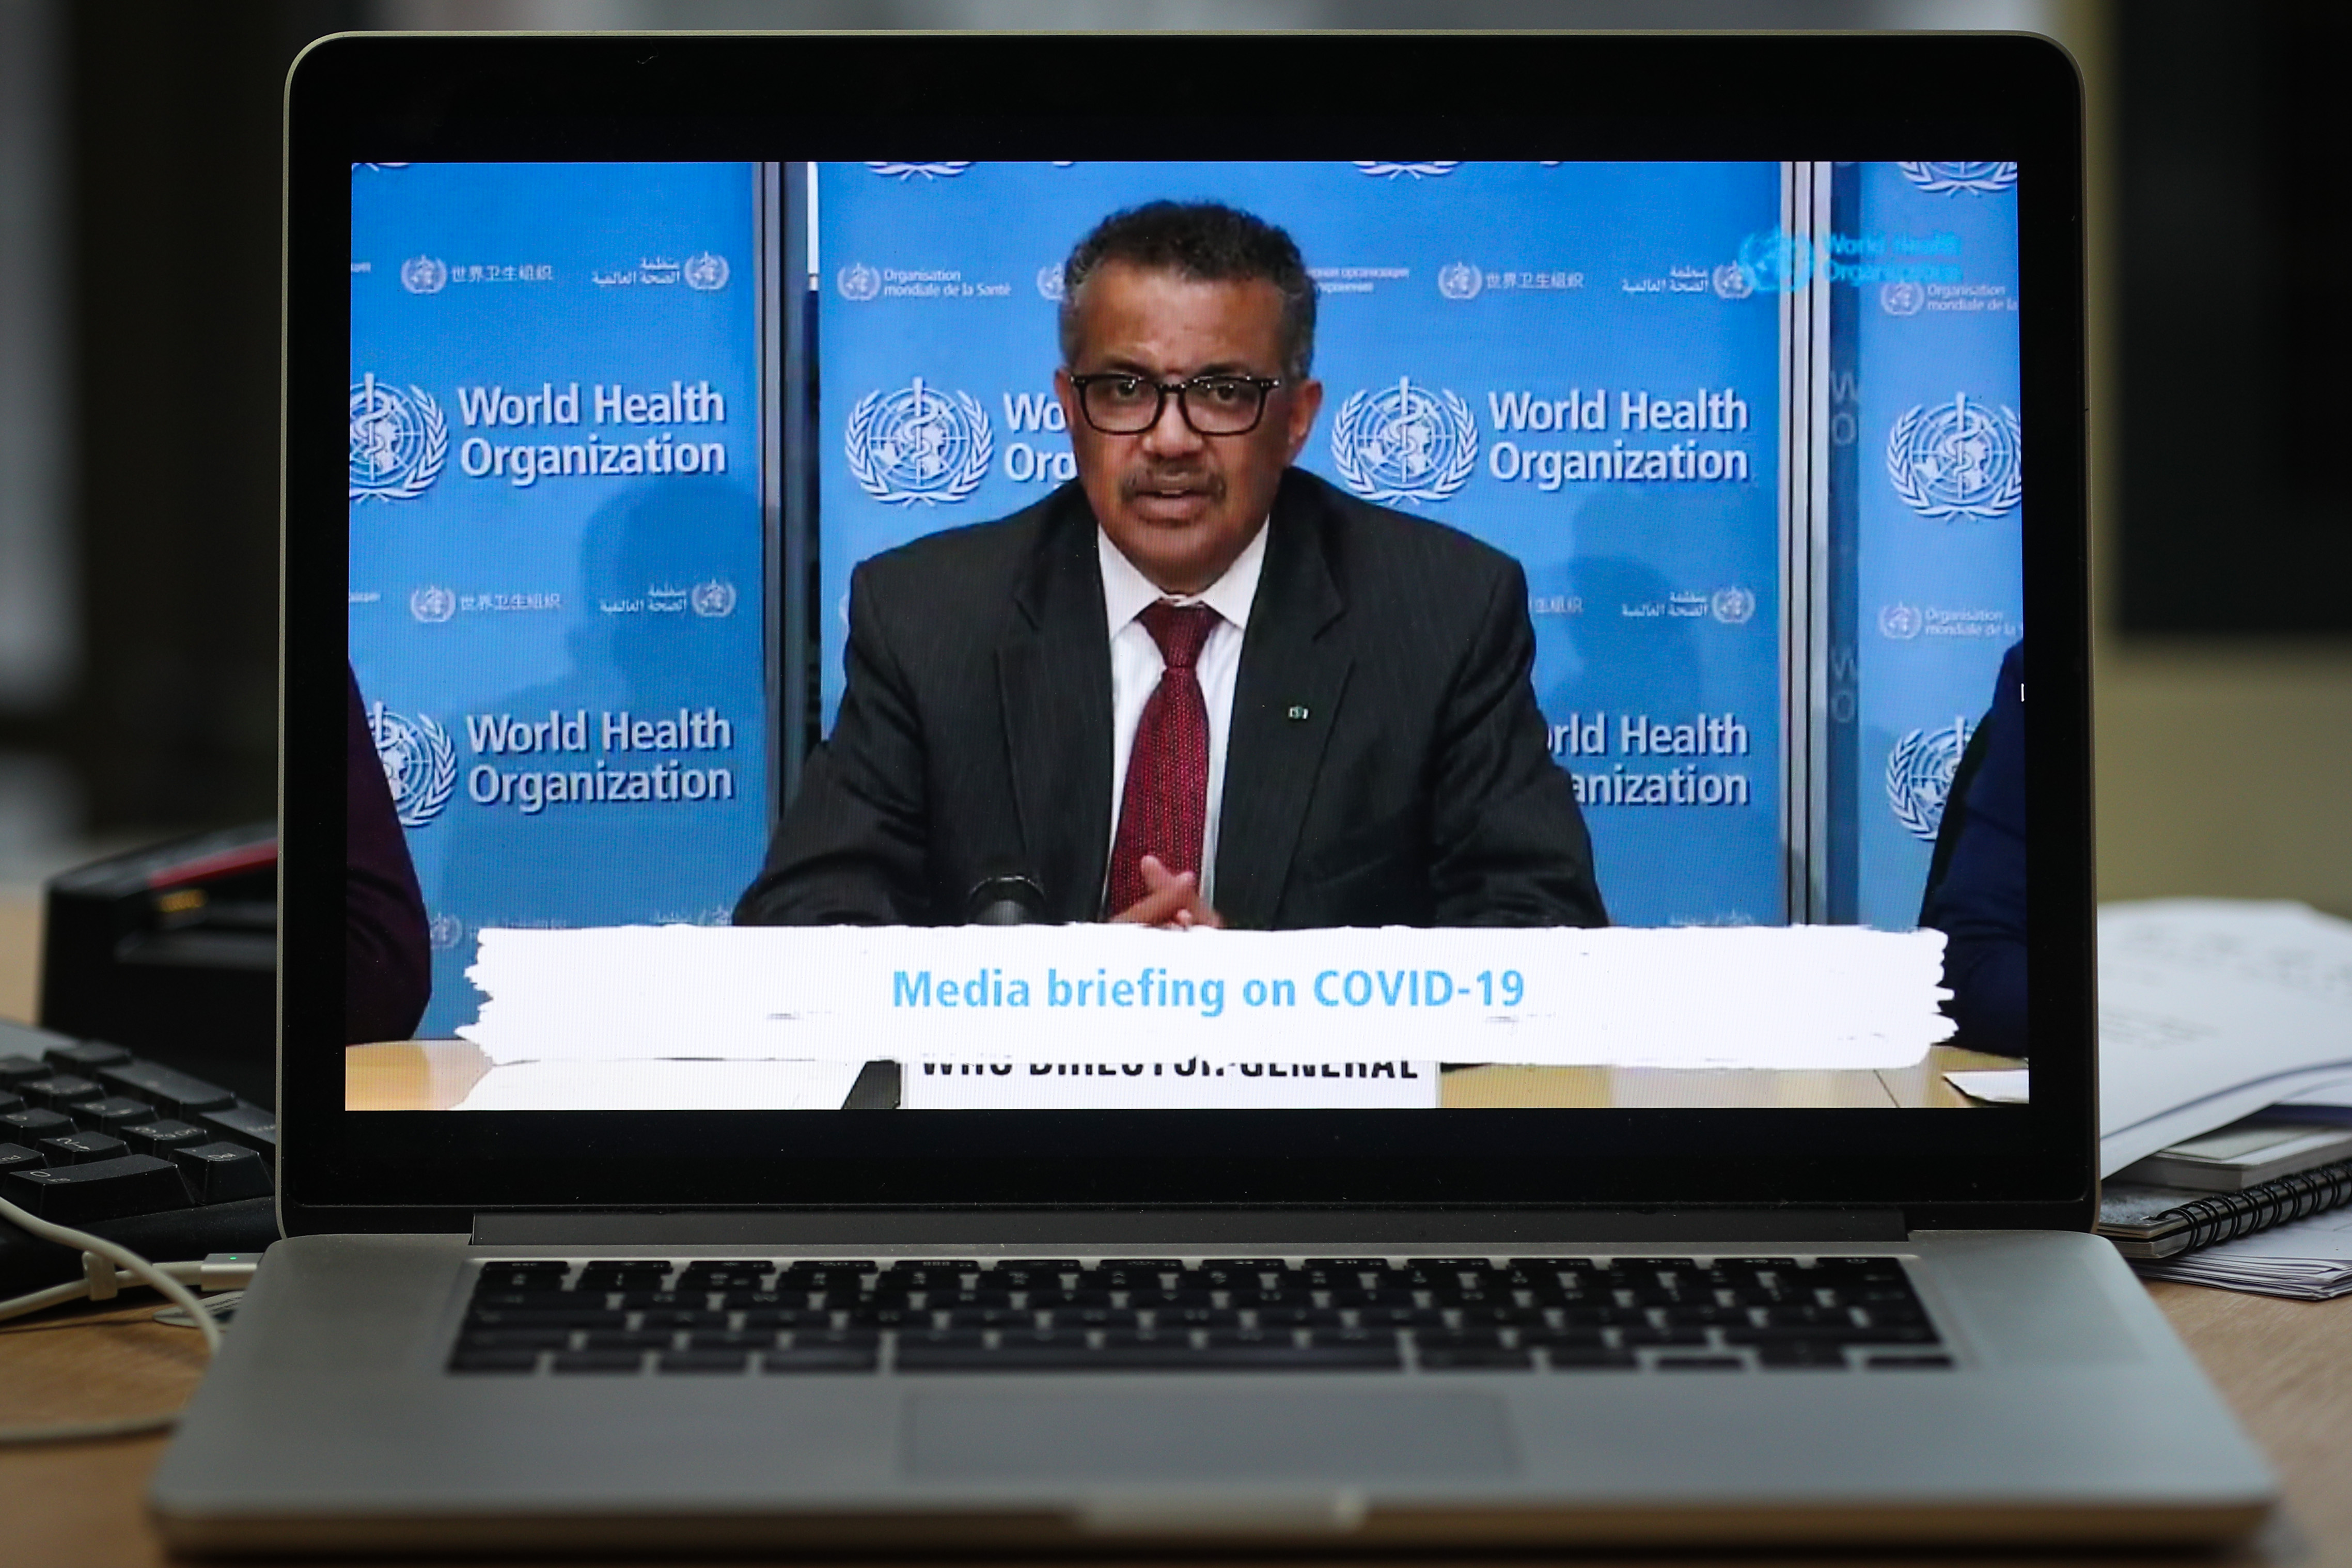Click the "Media briefing on COVID-19" caption text
Viewport: 2352px width, 1568px height.
tap(1207, 989)
